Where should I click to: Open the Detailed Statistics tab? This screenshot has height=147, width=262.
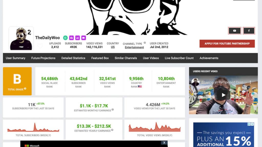(73, 58)
